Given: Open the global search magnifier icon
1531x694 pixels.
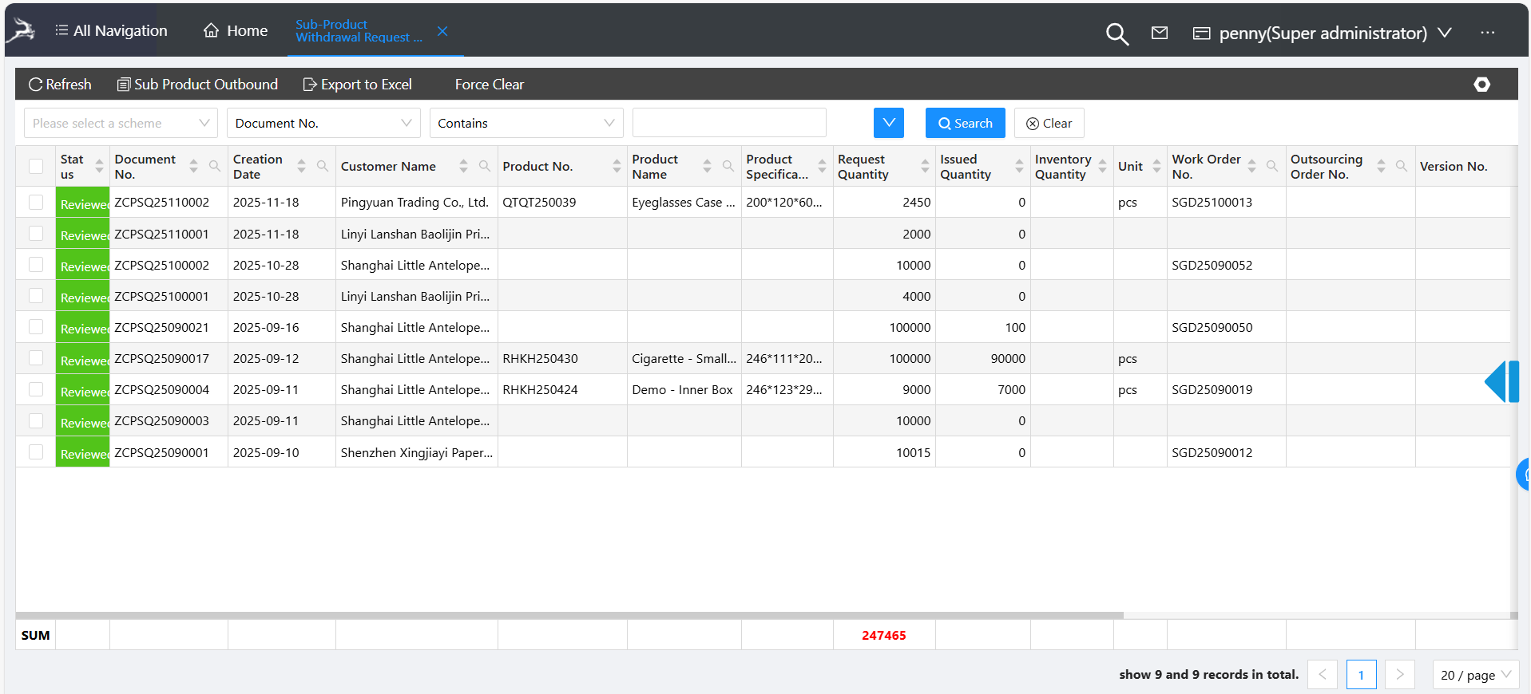Looking at the screenshot, I should coord(1117,34).
